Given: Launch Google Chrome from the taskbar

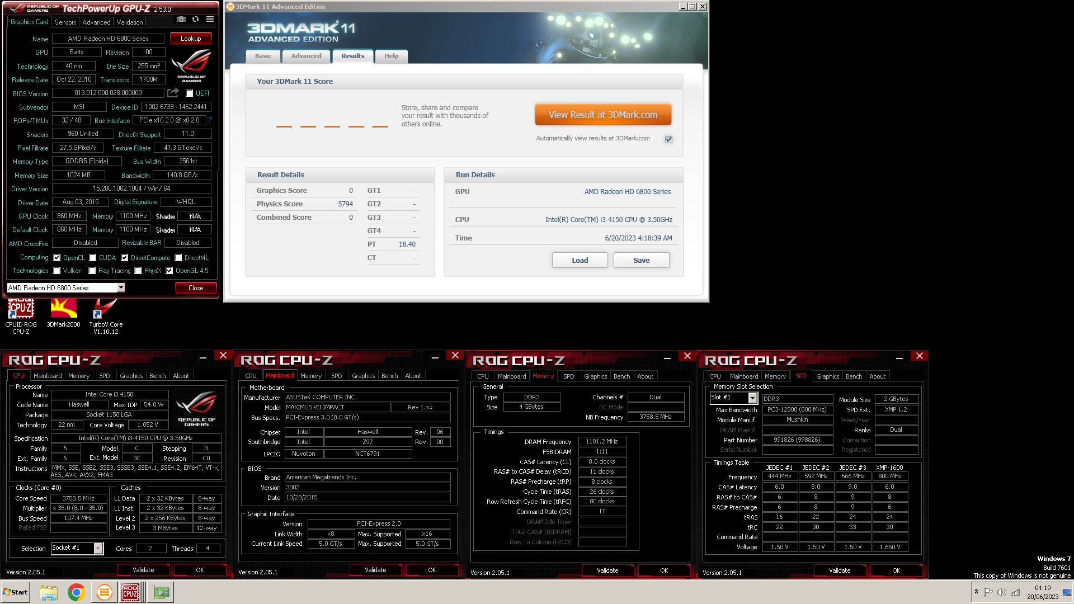Looking at the screenshot, I should pos(77,592).
